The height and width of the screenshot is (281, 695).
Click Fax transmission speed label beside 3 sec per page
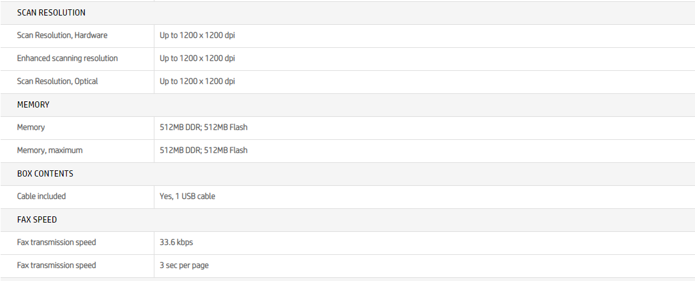[x=56, y=265]
